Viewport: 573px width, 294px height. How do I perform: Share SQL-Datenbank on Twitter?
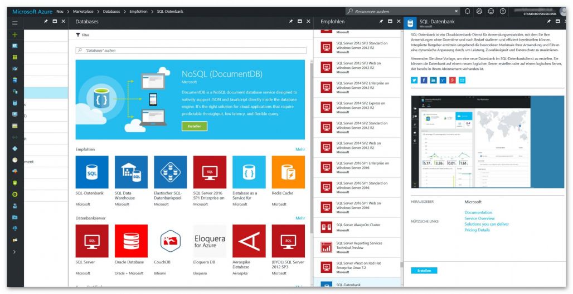point(414,80)
